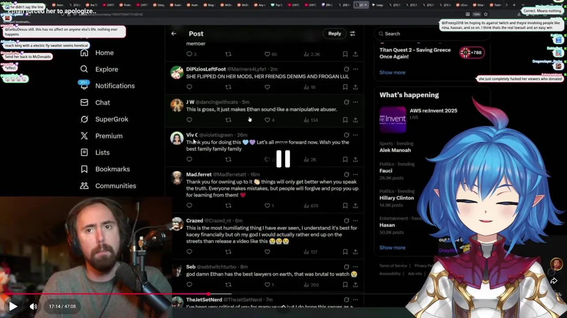The image size is (567, 318).
Task: Click the Accessibility footer link
Action: (390, 274)
